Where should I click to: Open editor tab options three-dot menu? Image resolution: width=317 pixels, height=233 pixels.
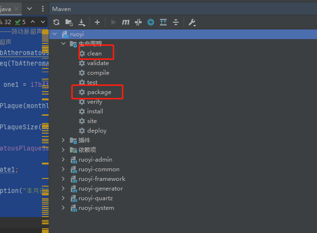click(43, 9)
